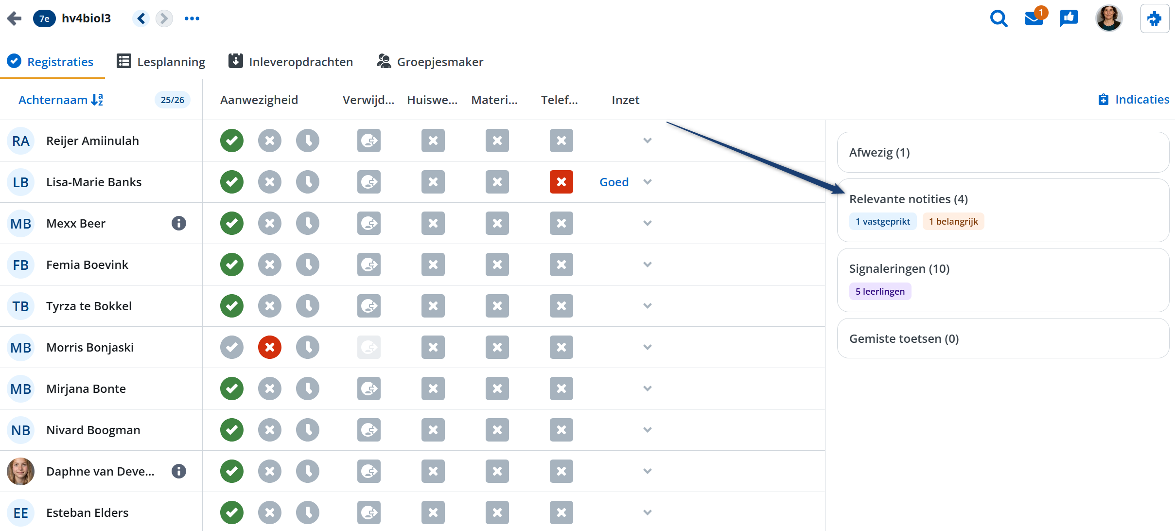1175x531 pixels.
Task: Click the puzzle piece plugin icon
Action: click(1154, 19)
